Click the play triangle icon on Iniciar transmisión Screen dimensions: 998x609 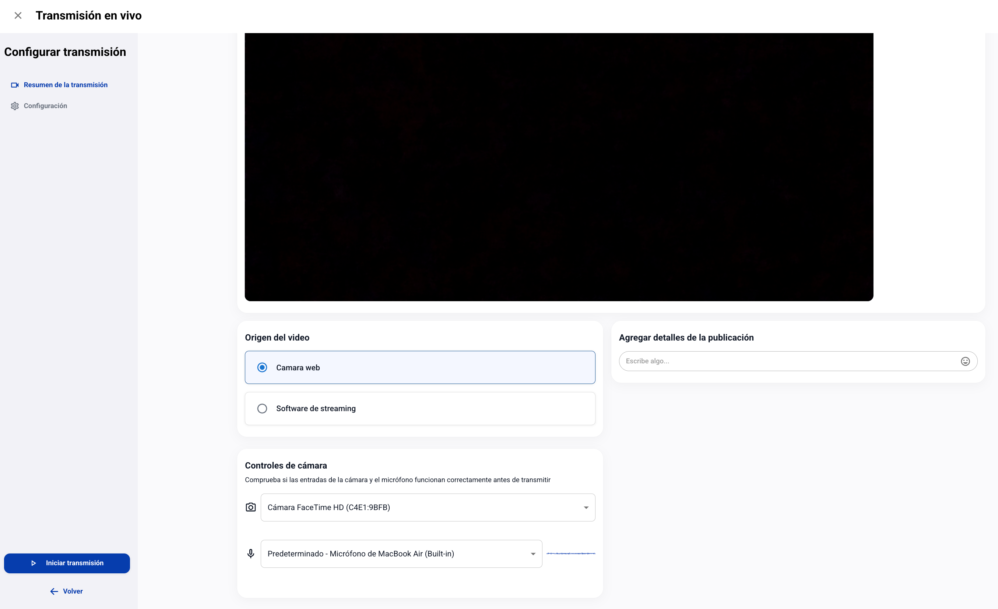pyautogui.click(x=34, y=563)
